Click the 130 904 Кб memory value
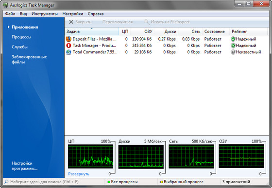The width and height of the screenshot is (272, 188). (142, 39)
